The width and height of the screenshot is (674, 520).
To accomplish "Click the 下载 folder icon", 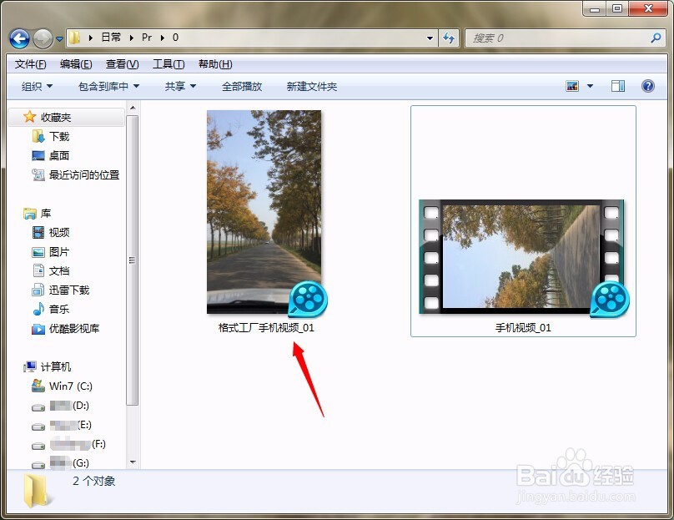I will pyautogui.click(x=38, y=136).
